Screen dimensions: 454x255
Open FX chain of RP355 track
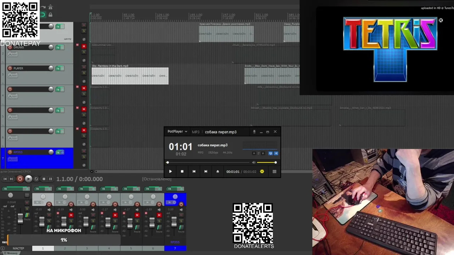[x=58, y=152]
